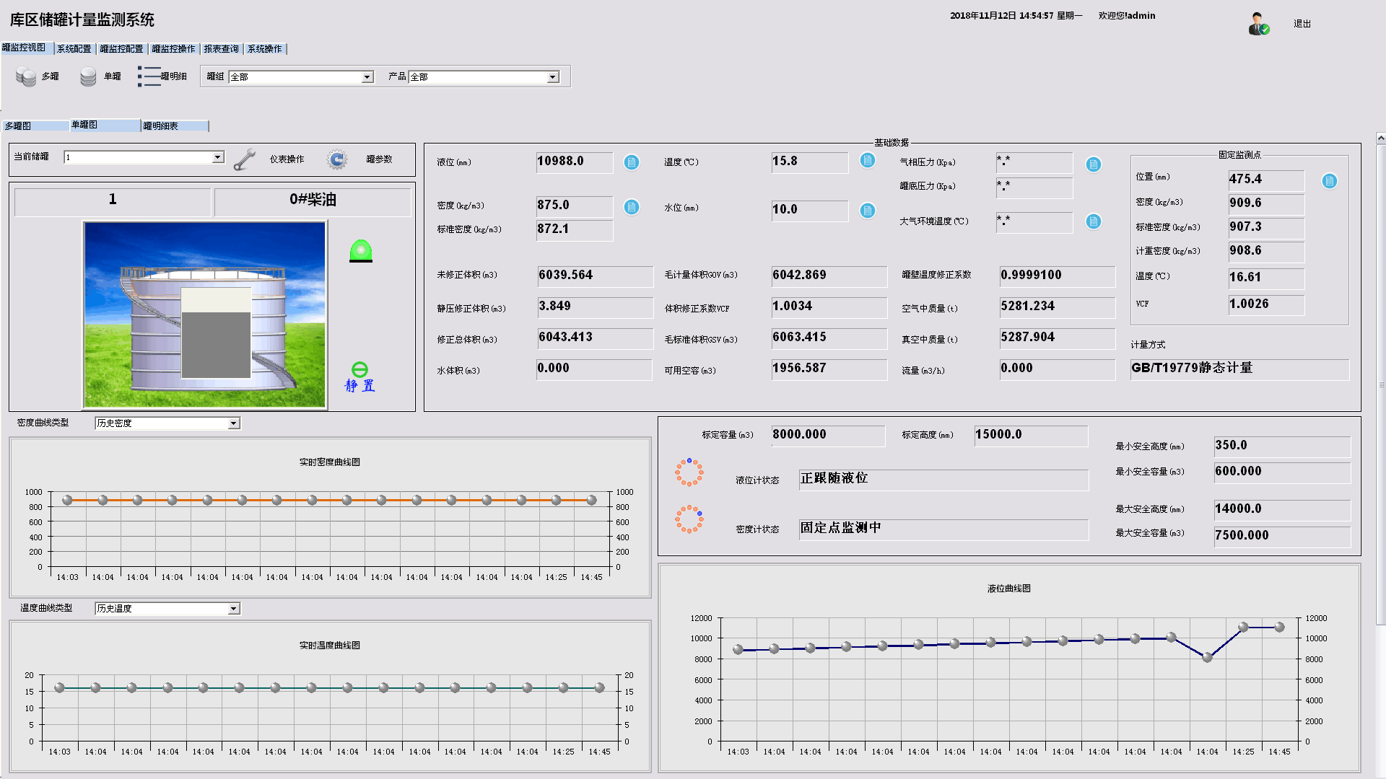
Task: Click the first point on 实时密度曲线图
Action: point(67,500)
